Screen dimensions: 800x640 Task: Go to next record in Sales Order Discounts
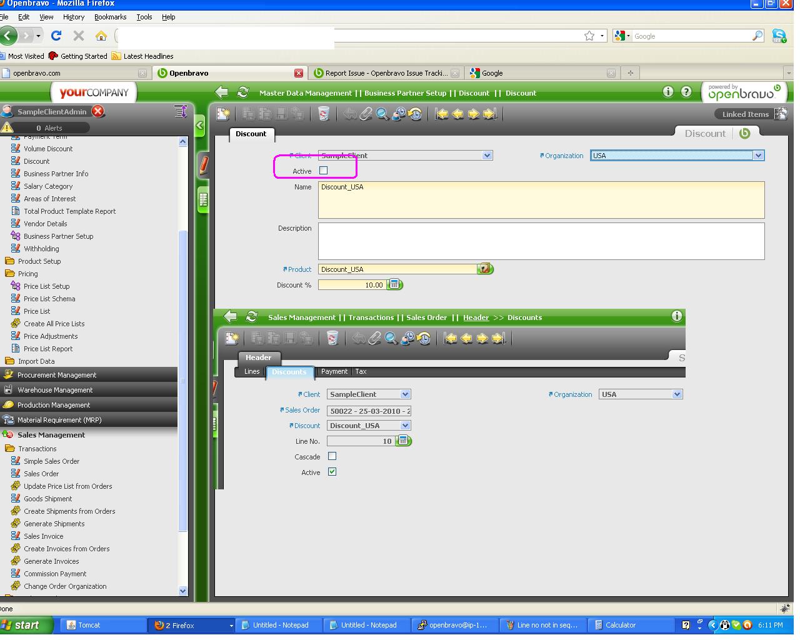point(482,338)
